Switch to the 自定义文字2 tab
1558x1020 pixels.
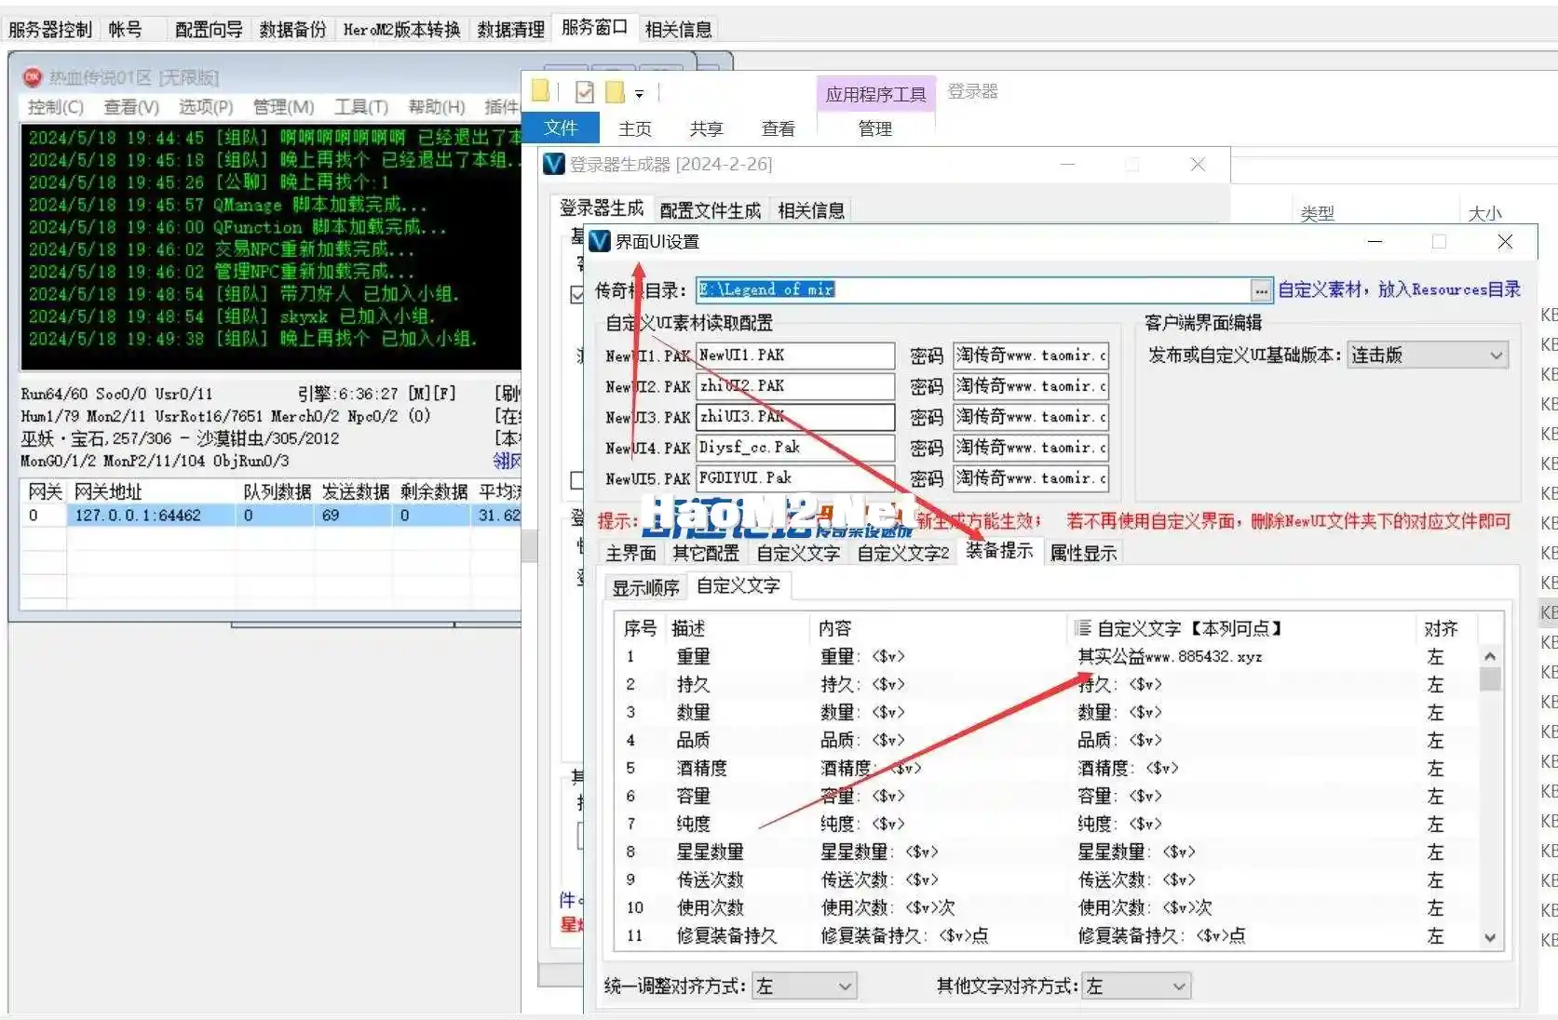(x=903, y=554)
